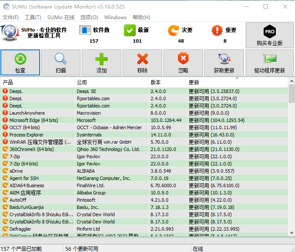Screen dimensions: 295x252
Task: Click the 获取更新 (Get update) globe button
Action: (224, 62)
